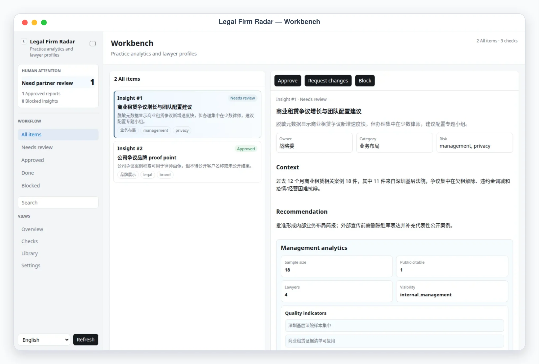This screenshot has width=539, height=364.
Task: Click the yellow macOS minimize button
Action: 34,22
